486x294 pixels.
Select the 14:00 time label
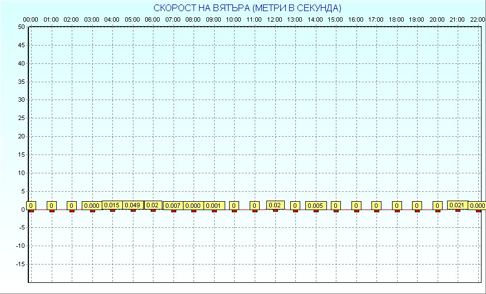(x=315, y=19)
